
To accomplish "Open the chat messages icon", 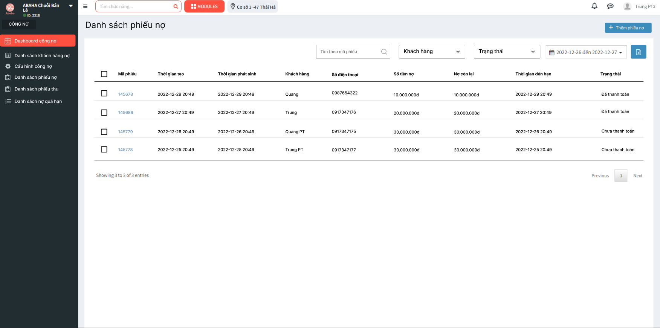I will point(610,6).
